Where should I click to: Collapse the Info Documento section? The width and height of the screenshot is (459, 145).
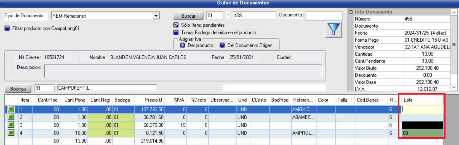click(351, 12)
